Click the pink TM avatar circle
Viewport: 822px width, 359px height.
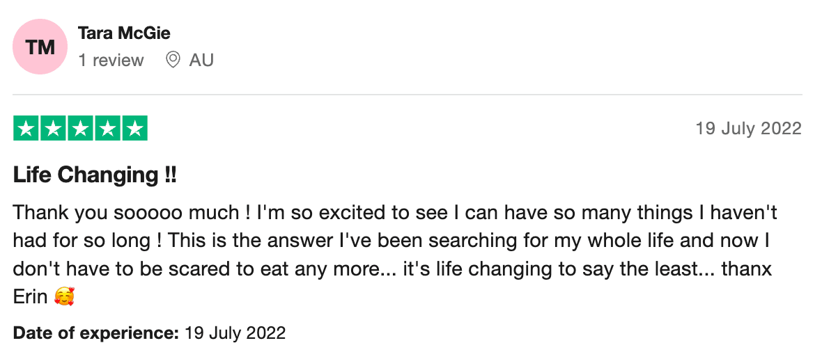pyautogui.click(x=40, y=47)
